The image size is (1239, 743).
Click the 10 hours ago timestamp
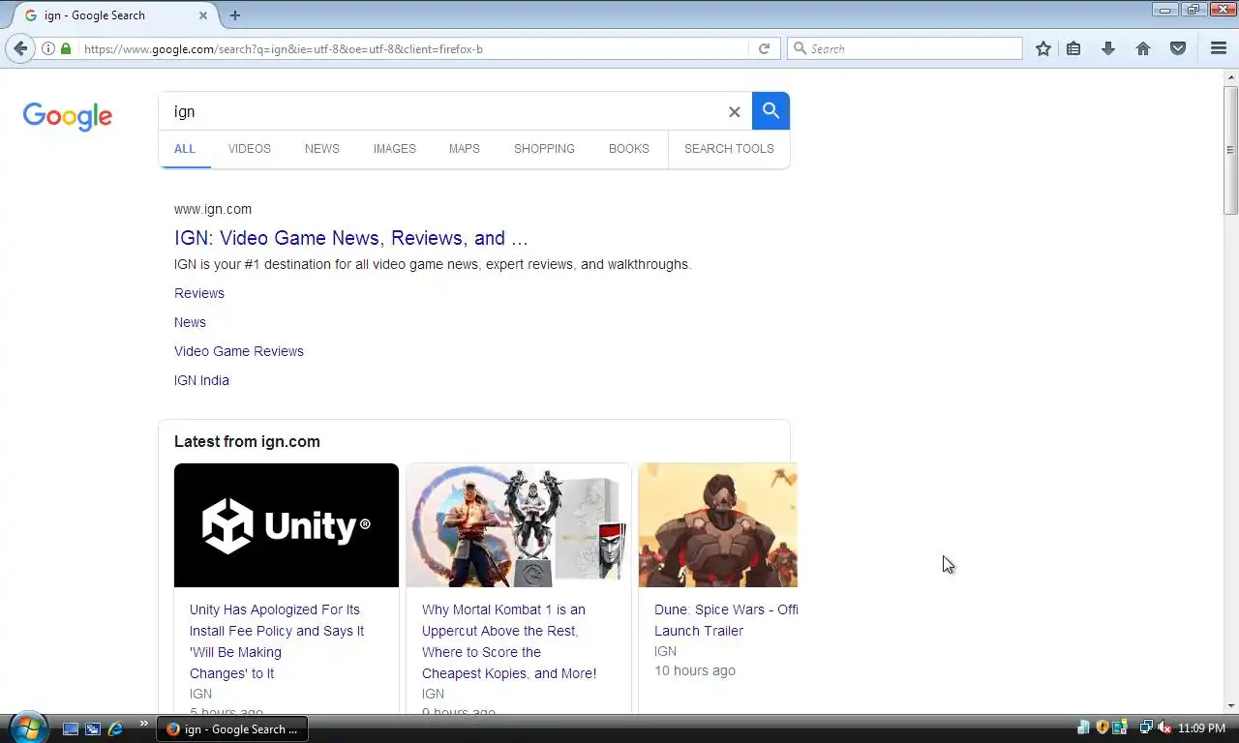coord(695,670)
